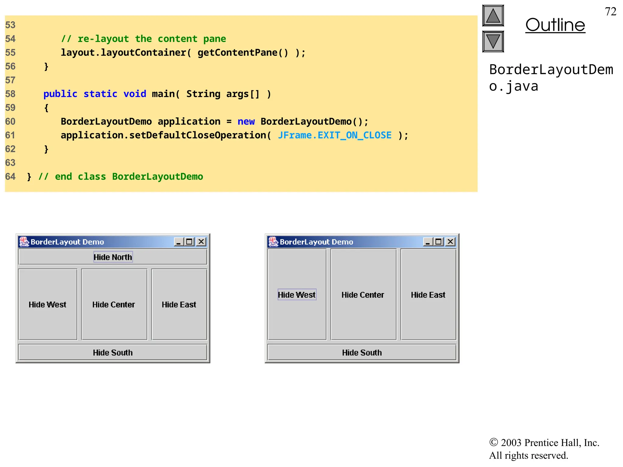
Task: Click the right window's BorderLayout Demo title
Action: (316, 242)
